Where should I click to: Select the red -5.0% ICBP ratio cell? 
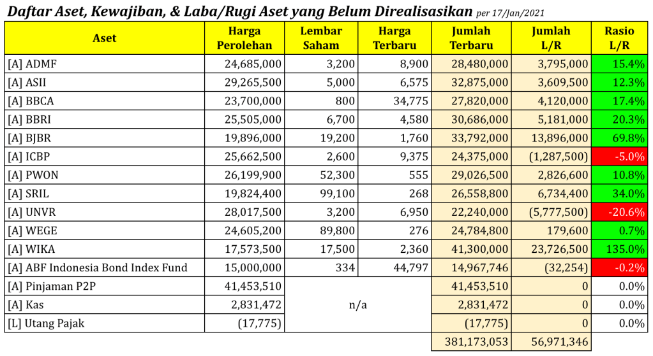tap(619, 156)
